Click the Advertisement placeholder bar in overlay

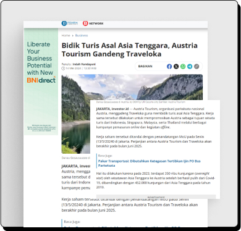(156, 197)
